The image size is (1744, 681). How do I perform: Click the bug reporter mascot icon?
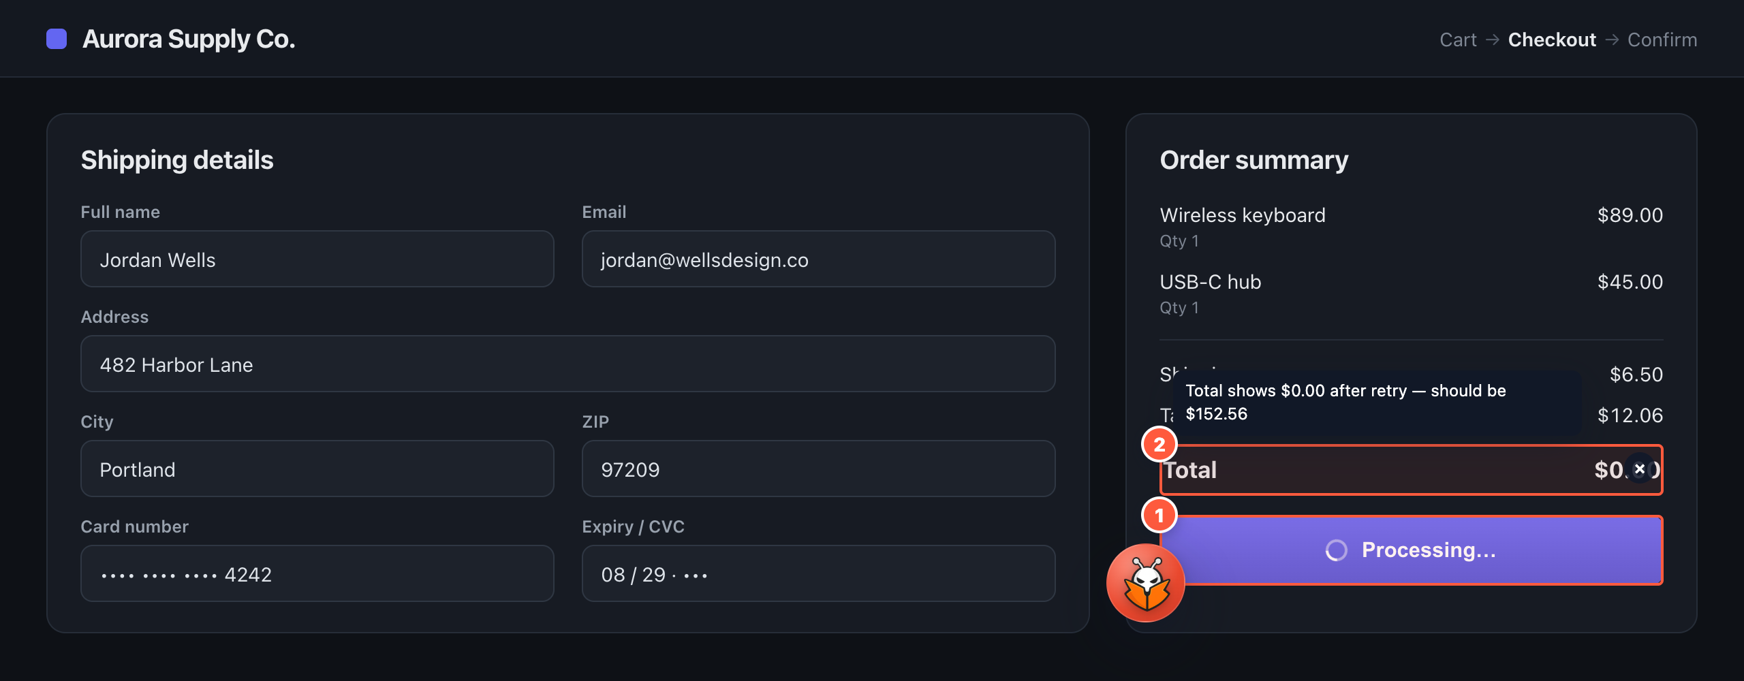click(x=1146, y=582)
